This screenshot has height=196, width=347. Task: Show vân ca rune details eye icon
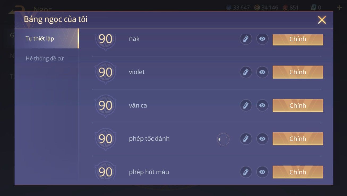pyautogui.click(x=262, y=105)
